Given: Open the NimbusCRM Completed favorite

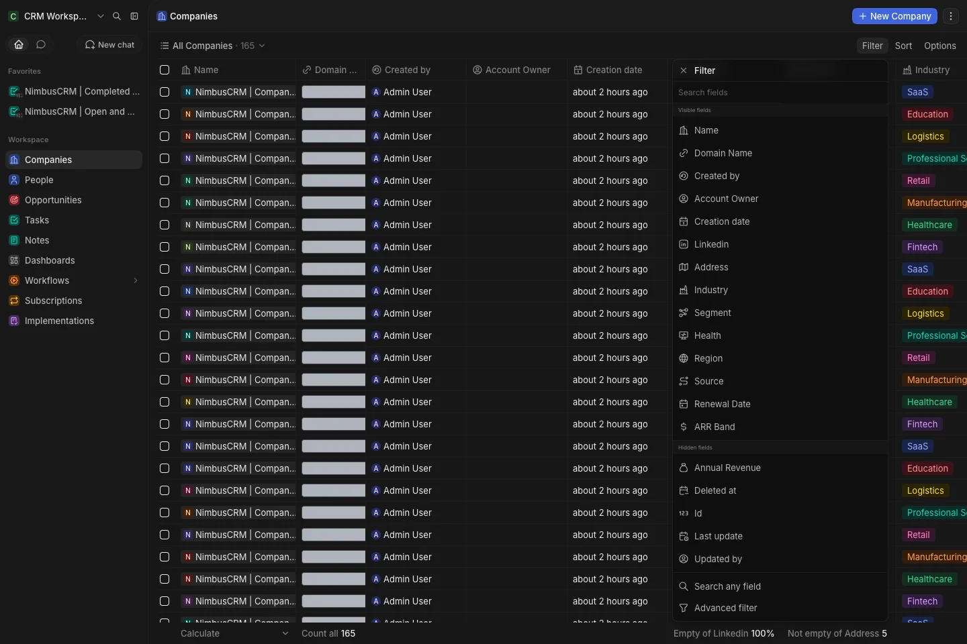Looking at the screenshot, I should tap(74, 91).
